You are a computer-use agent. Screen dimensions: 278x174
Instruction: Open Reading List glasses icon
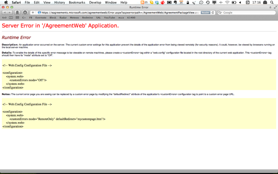[4, 18]
